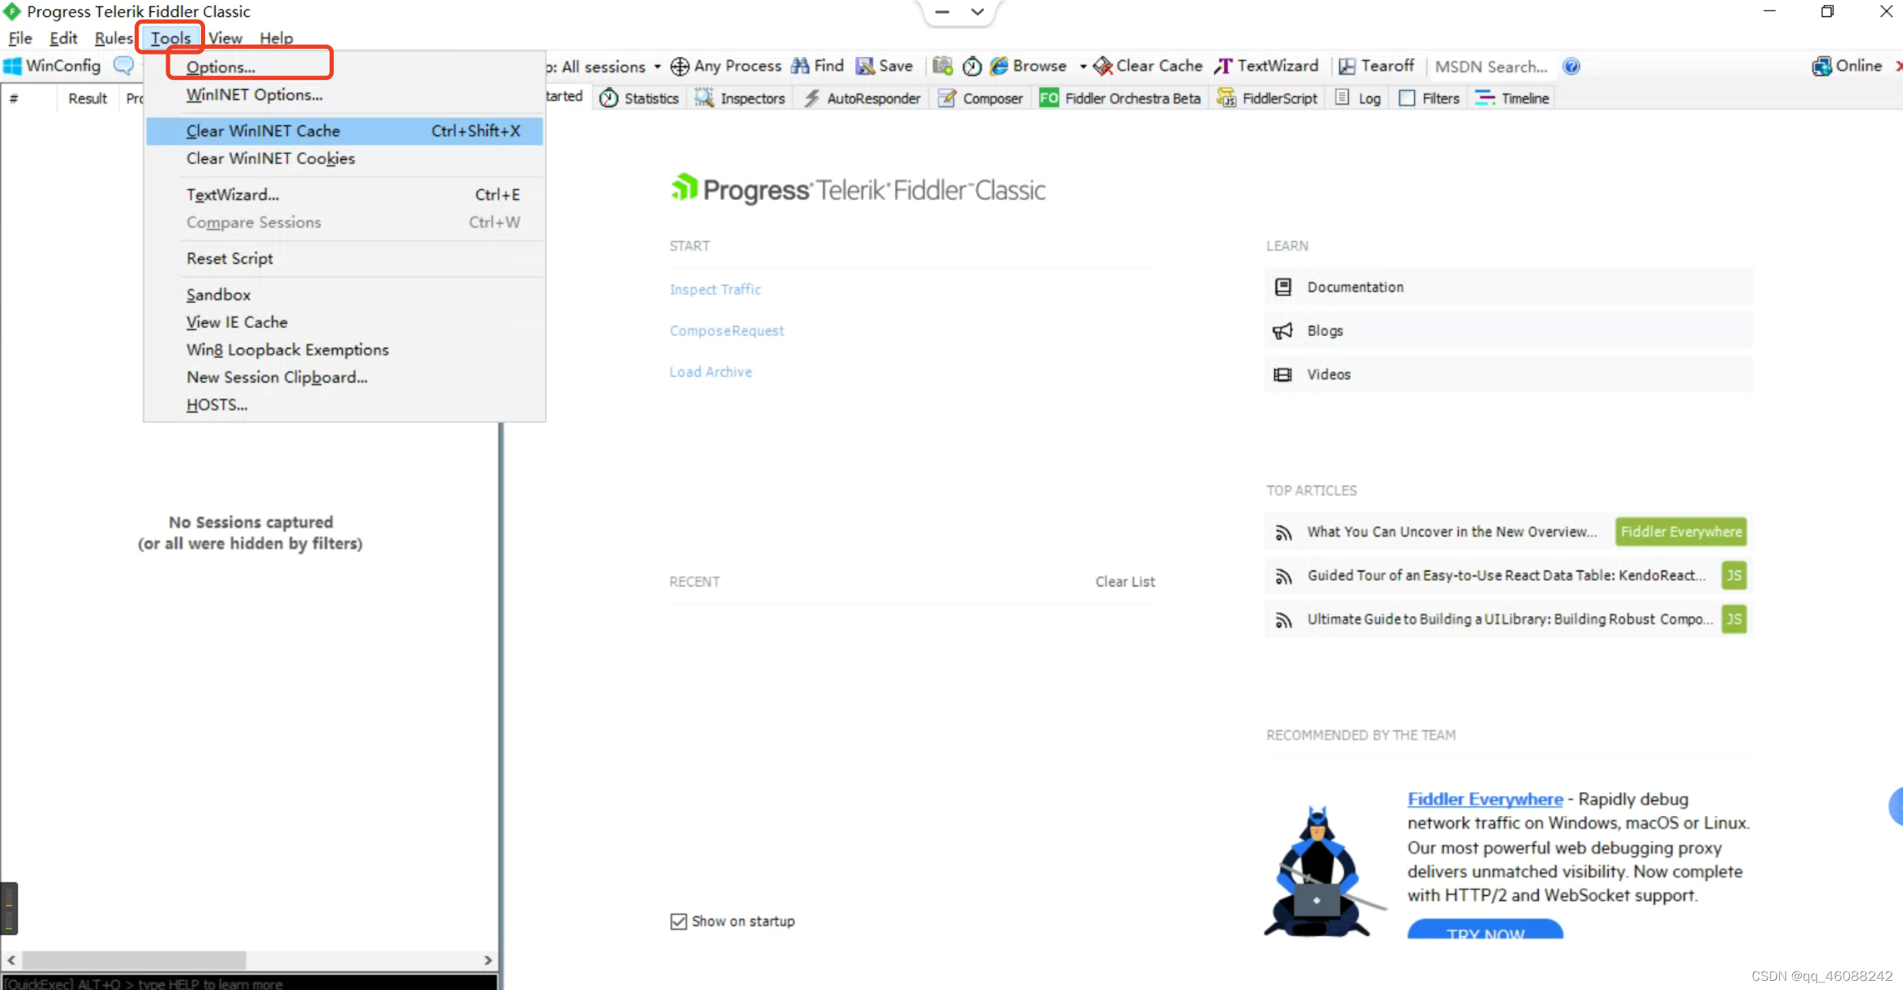Open the Inspect Traffic link
The image size is (1903, 990).
click(x=715, y=289)
